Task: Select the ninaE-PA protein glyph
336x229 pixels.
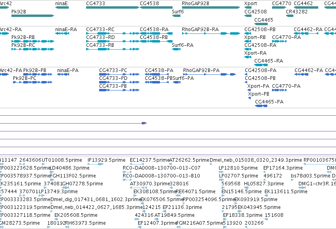Action: [63, 74]
